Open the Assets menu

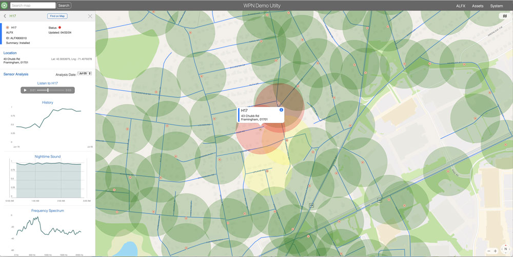point(477,6)
